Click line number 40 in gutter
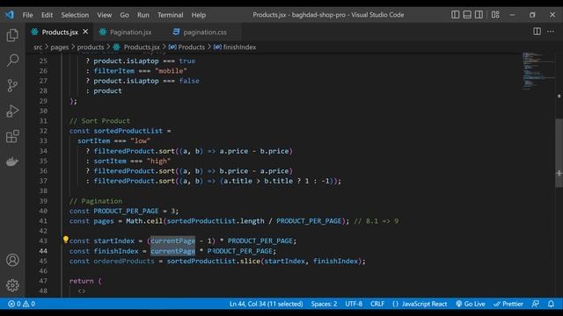The width and height of the screenshot is (563, 316). [43, 211]
